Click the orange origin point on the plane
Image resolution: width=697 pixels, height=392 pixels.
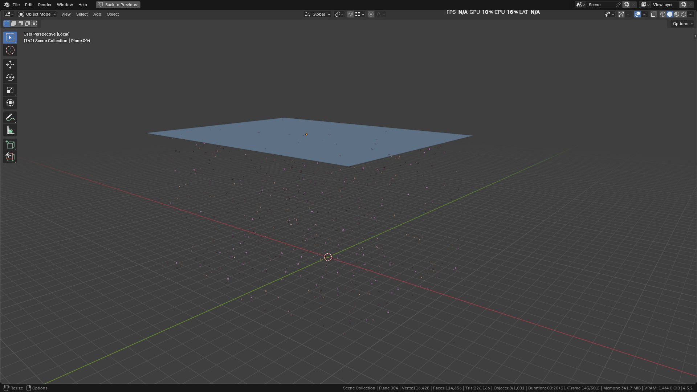point(306,134)
